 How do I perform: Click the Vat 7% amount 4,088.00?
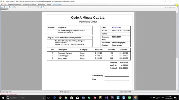click(x=125, y=65)
